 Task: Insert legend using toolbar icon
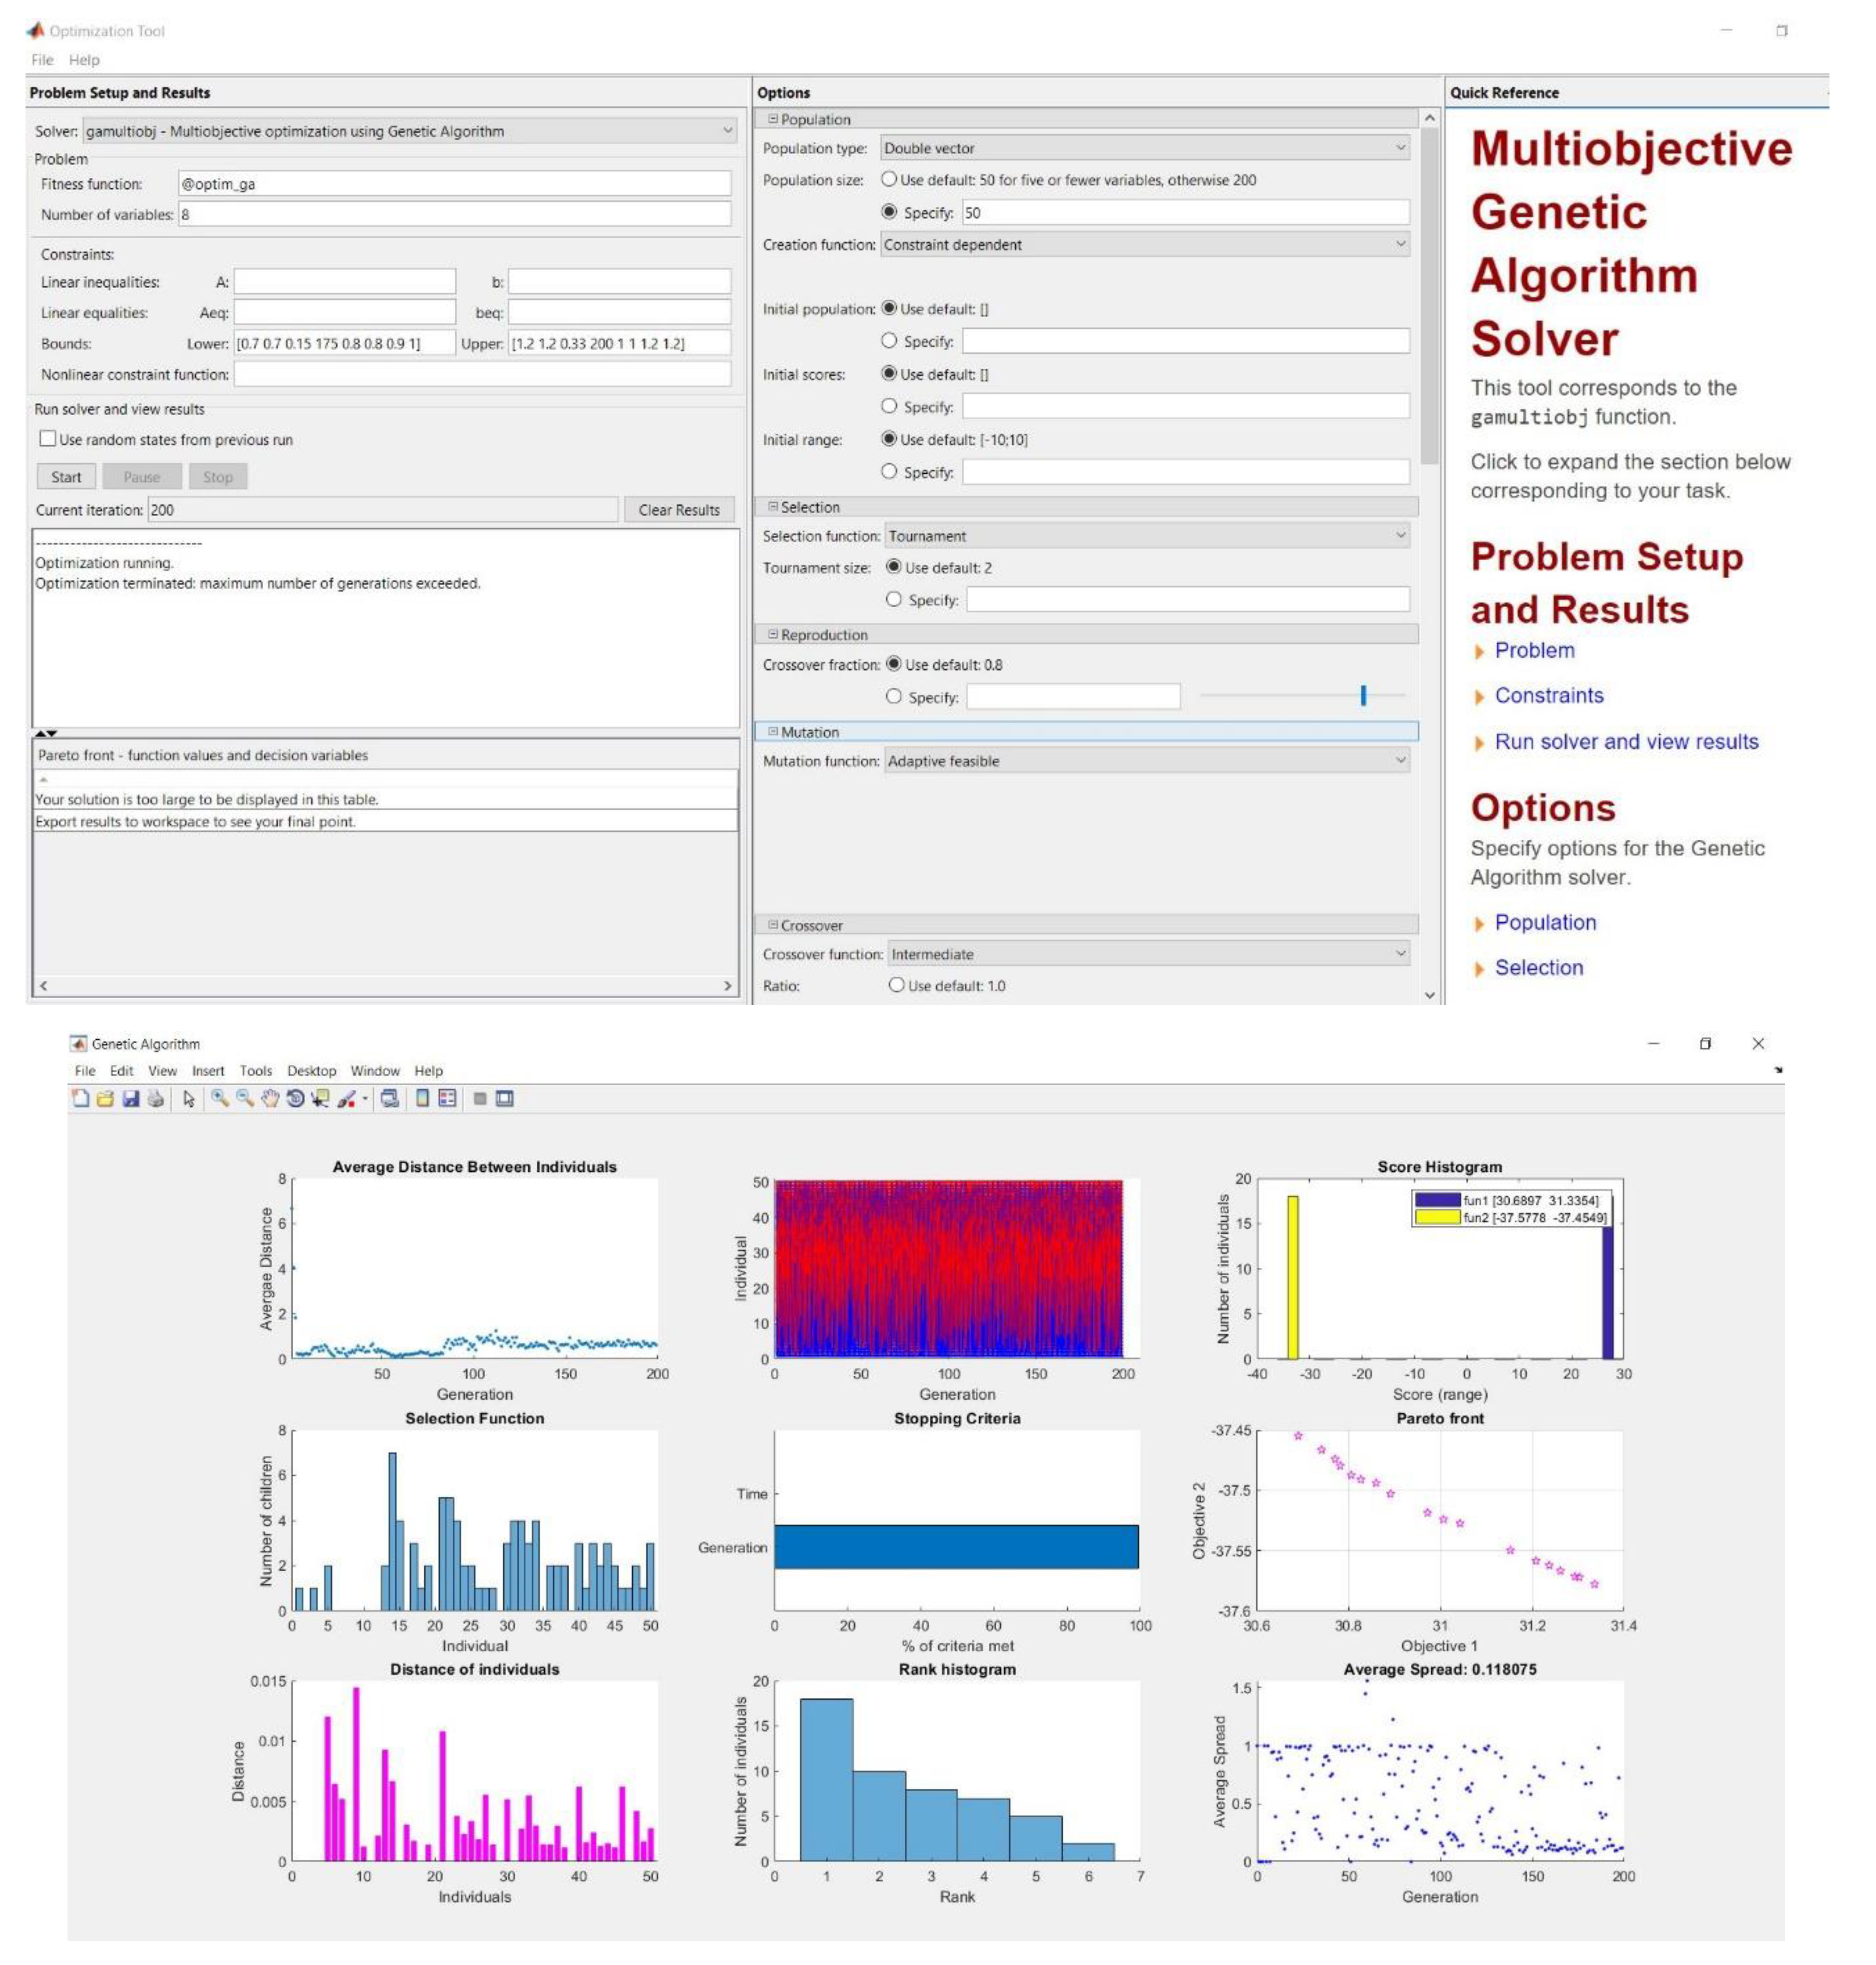(447, 1098)
